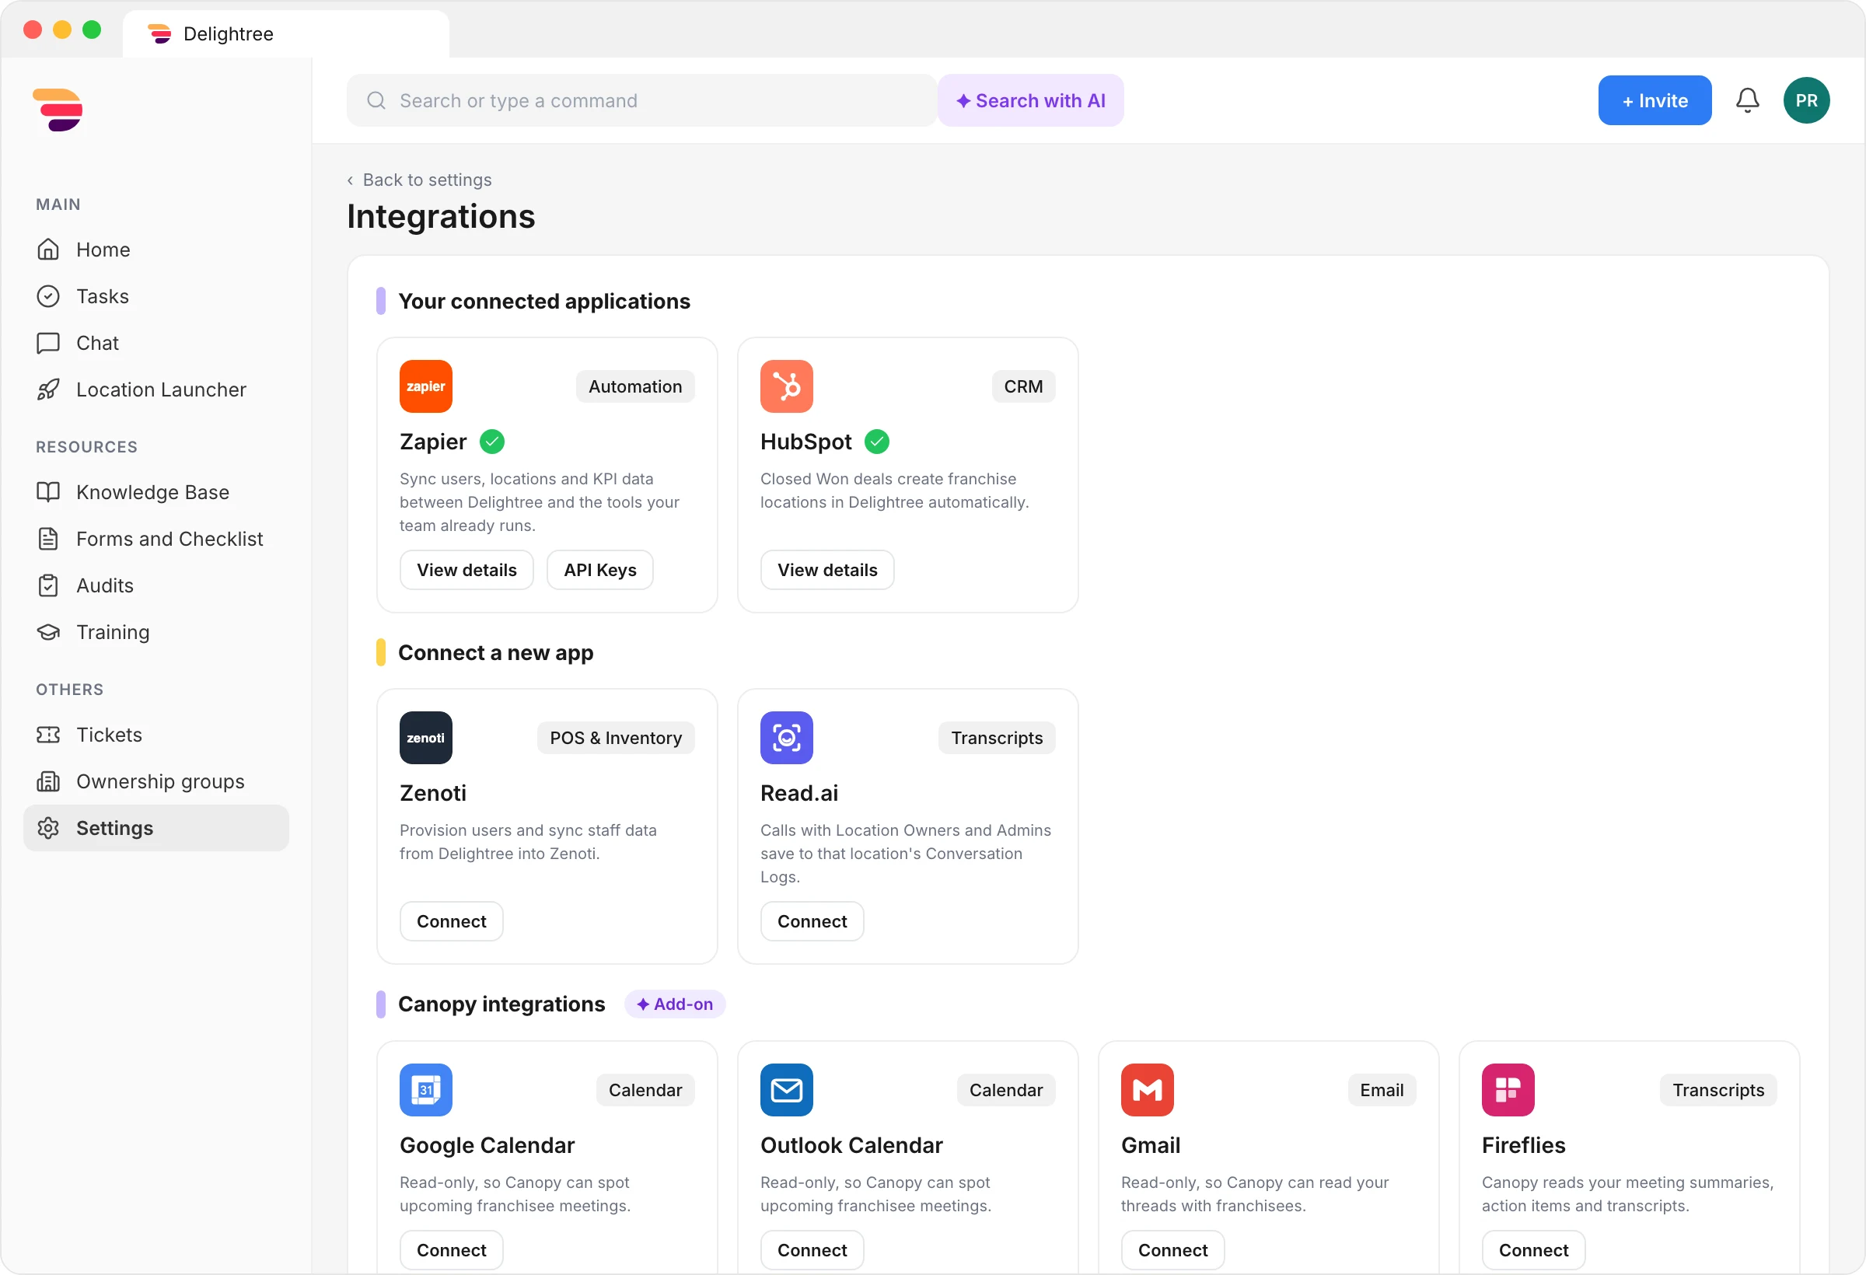Open the Training section

[x=155, y=632]
